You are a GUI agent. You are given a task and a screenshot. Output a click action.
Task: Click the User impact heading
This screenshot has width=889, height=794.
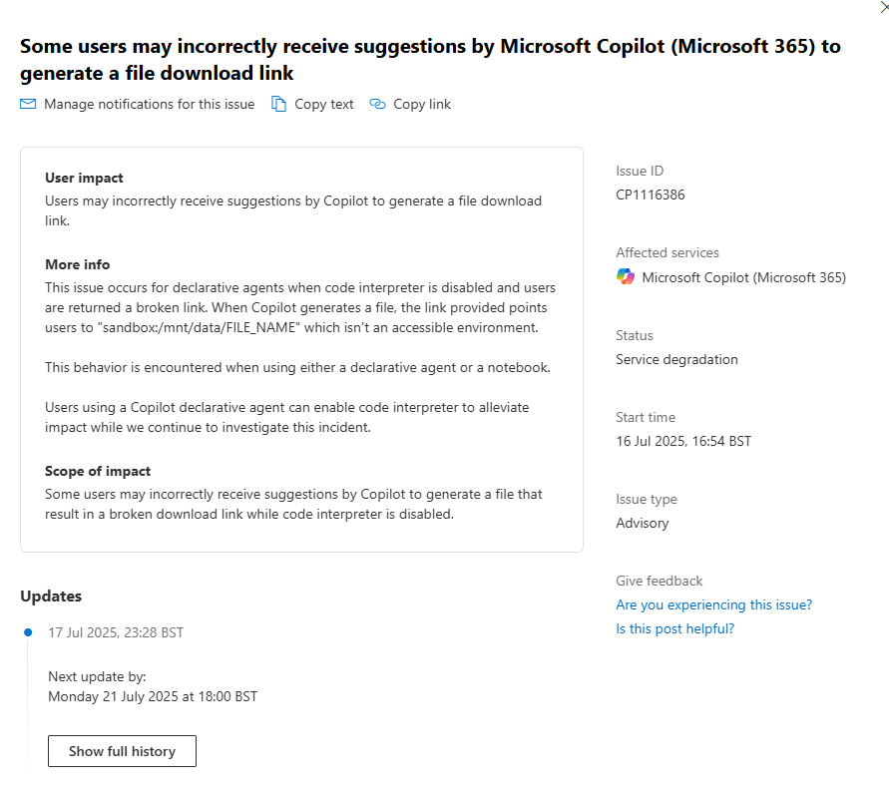pos(84,178)
